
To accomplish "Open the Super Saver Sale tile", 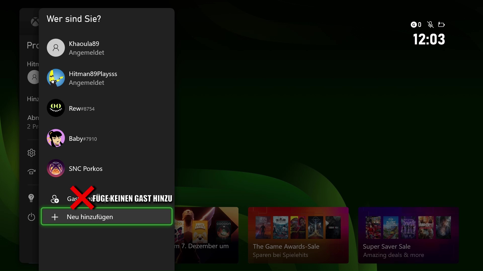I will pyautogui.click(x=409, y=235).
